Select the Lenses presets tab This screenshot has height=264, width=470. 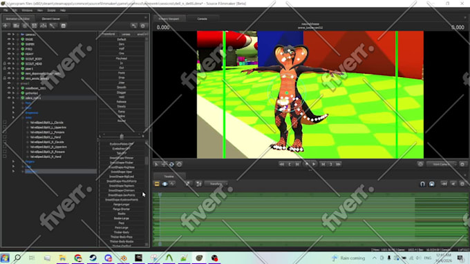pos(126,34)
